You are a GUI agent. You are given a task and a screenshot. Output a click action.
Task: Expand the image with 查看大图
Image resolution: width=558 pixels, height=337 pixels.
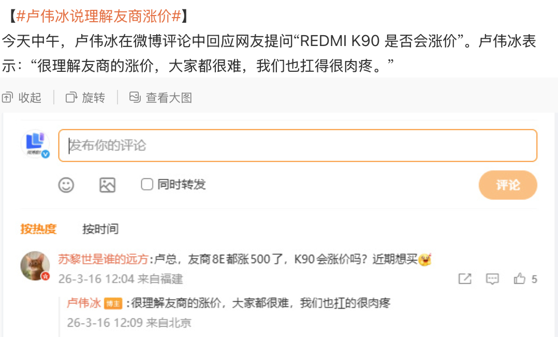pyautogui.click(x=163, y=98)
